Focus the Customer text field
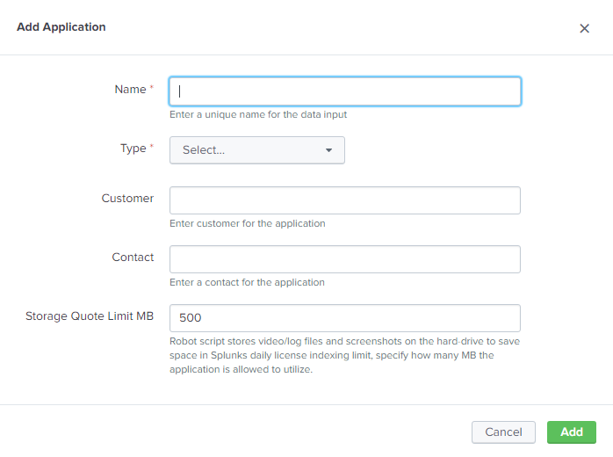 (x=344, y=200)
